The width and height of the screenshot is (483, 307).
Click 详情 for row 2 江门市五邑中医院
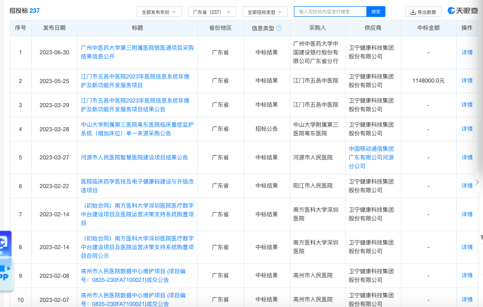pyautogui.click(x=467, y=81)
